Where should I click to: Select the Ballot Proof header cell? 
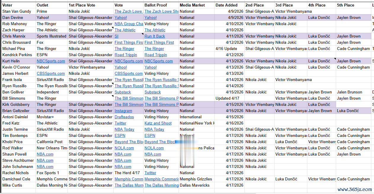[x=161, y=5]
